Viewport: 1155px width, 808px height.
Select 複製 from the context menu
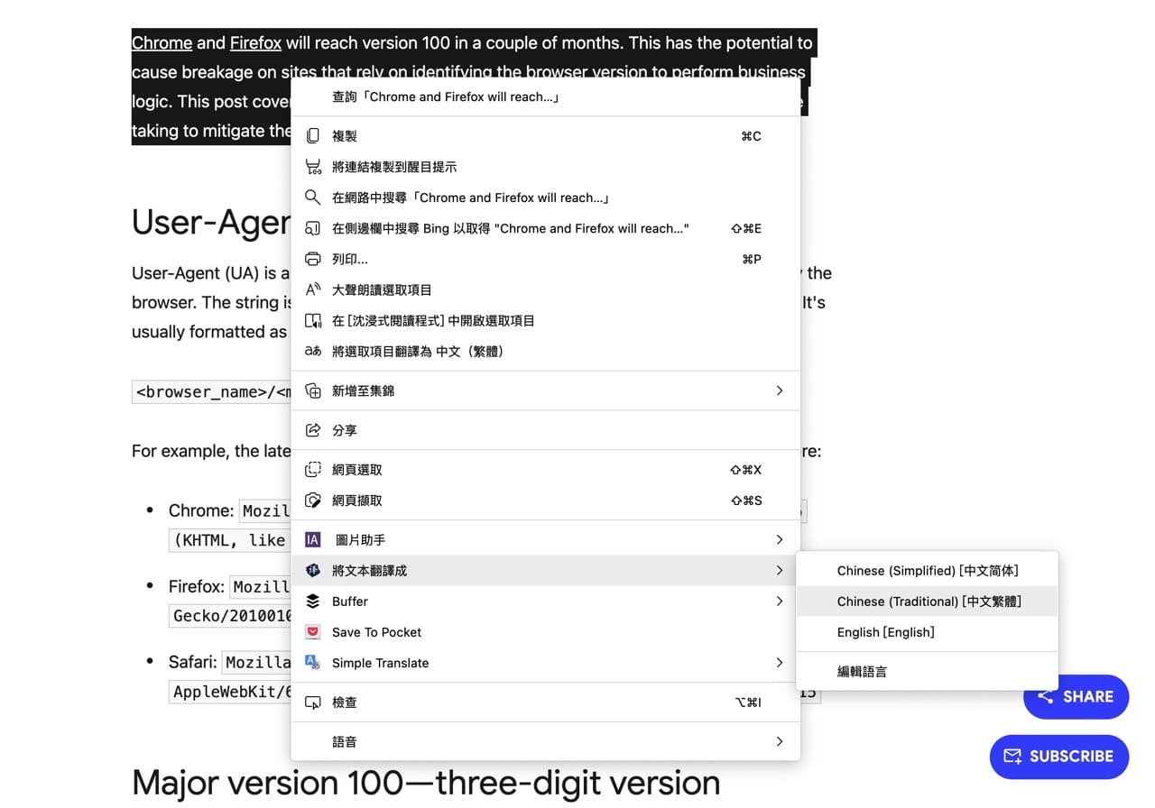tap(545, 136)
